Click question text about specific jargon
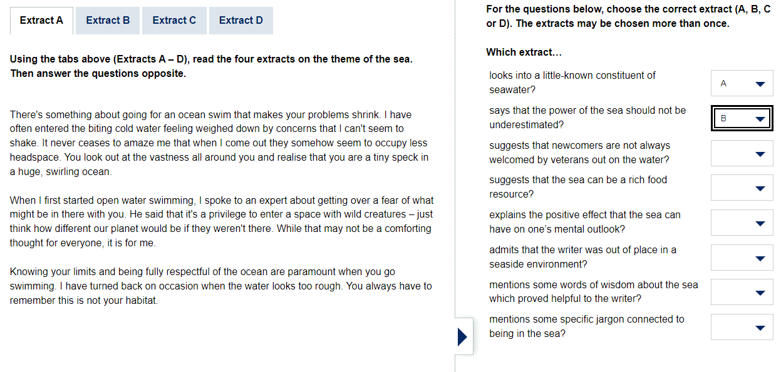This screenshot has width=781, height=372. 587,326
